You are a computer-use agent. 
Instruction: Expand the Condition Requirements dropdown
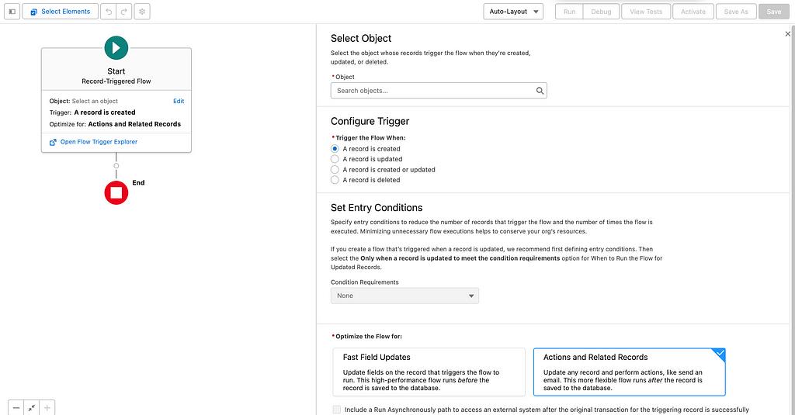point(404,296)
